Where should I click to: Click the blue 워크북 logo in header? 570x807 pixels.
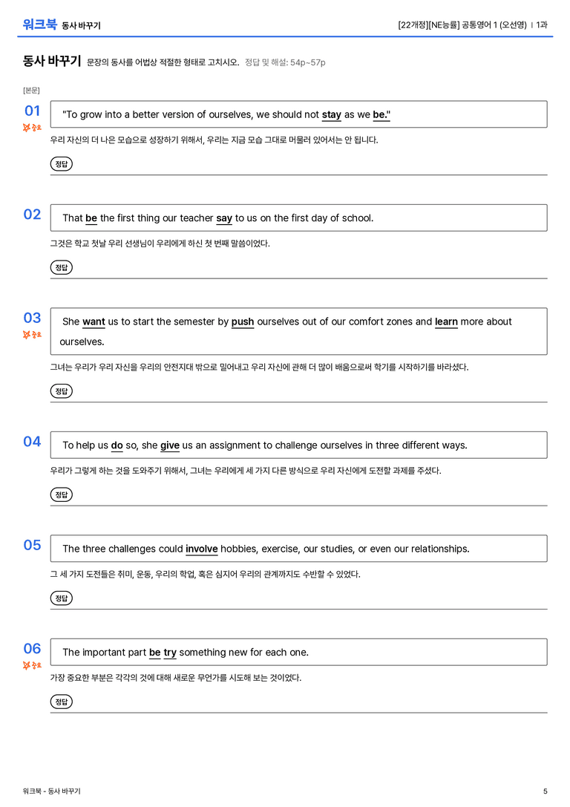(x=39, y=24)
